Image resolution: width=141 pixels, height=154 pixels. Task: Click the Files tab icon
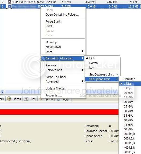(26, 99)
